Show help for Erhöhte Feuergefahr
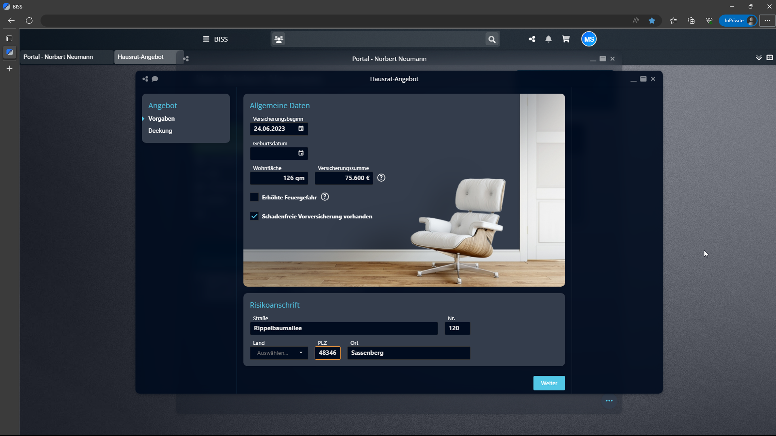 325,197
